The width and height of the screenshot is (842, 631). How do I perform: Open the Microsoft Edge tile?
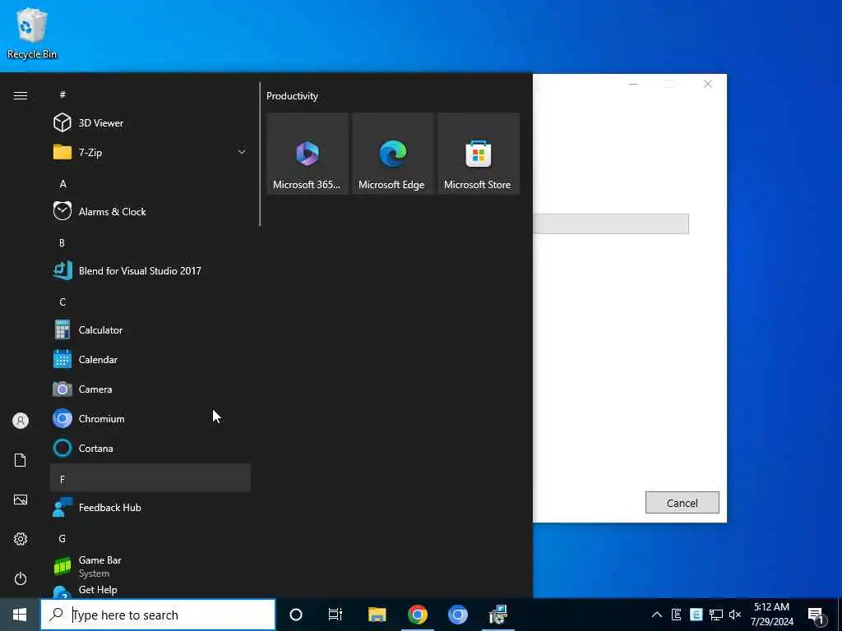(392, 154)
